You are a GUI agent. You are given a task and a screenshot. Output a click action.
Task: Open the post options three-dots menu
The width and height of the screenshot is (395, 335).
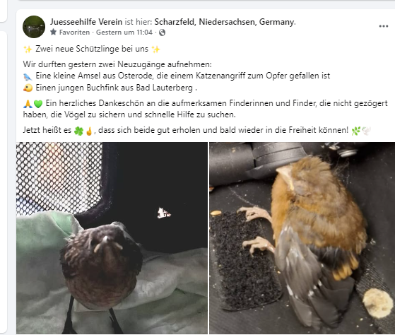[x=383, y=26]
